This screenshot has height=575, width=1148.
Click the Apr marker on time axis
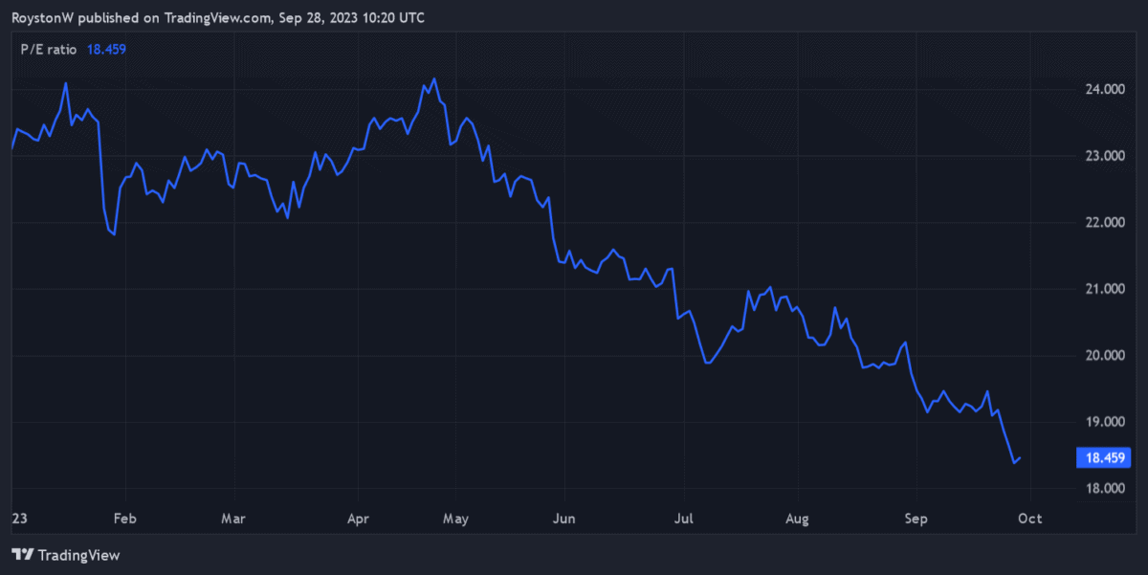pos(358,520)
